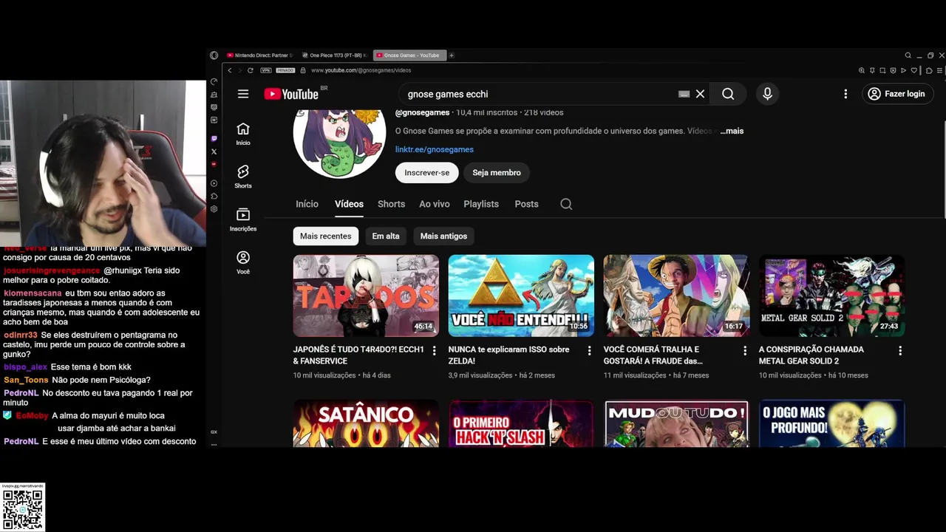Open the X icon in Opera sidebar
The width and height of the screenshot is (946, 532).
(x=214, y=151)
